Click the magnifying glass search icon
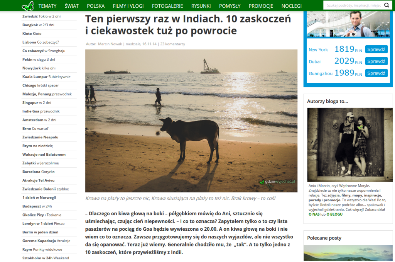395x262 pixels. click(x=387, y=5)
